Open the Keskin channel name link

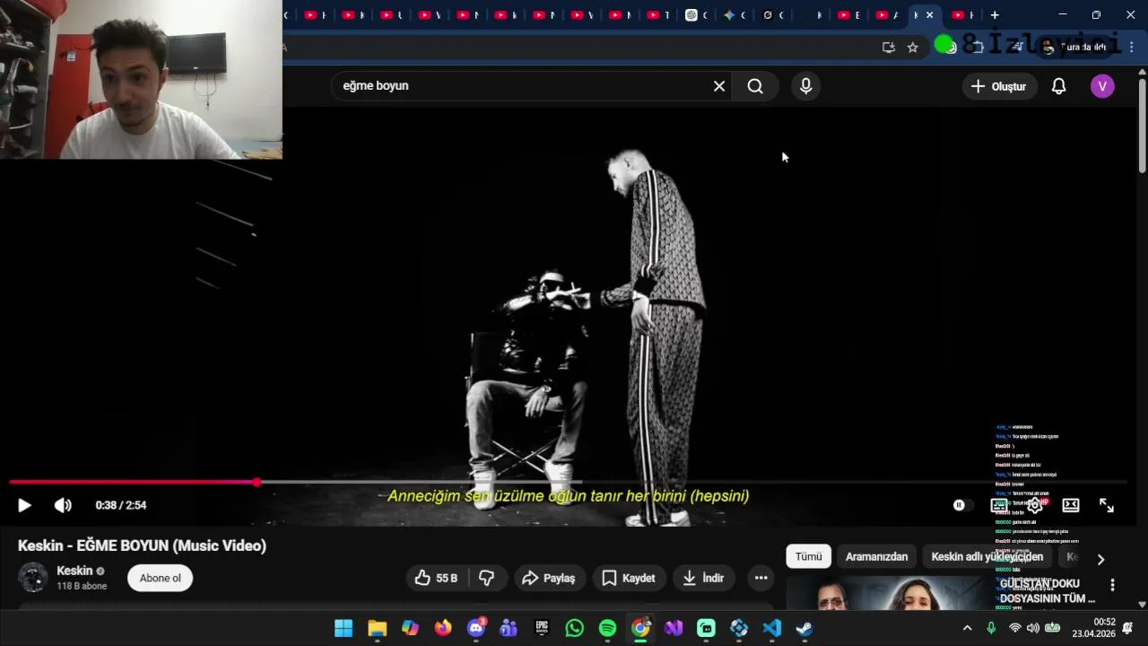[74, 571]
